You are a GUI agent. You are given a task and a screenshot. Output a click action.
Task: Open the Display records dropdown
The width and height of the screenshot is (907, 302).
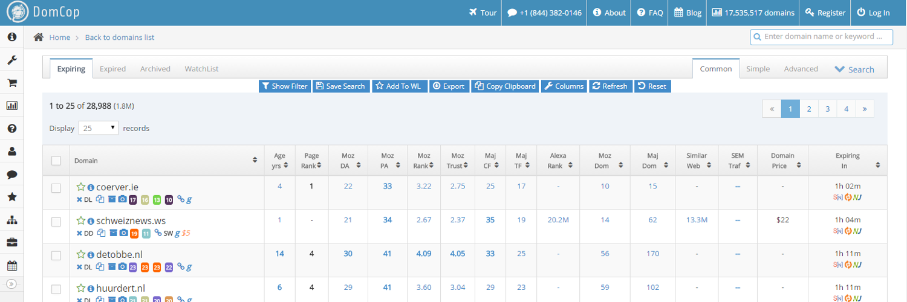tap(99, 128)
